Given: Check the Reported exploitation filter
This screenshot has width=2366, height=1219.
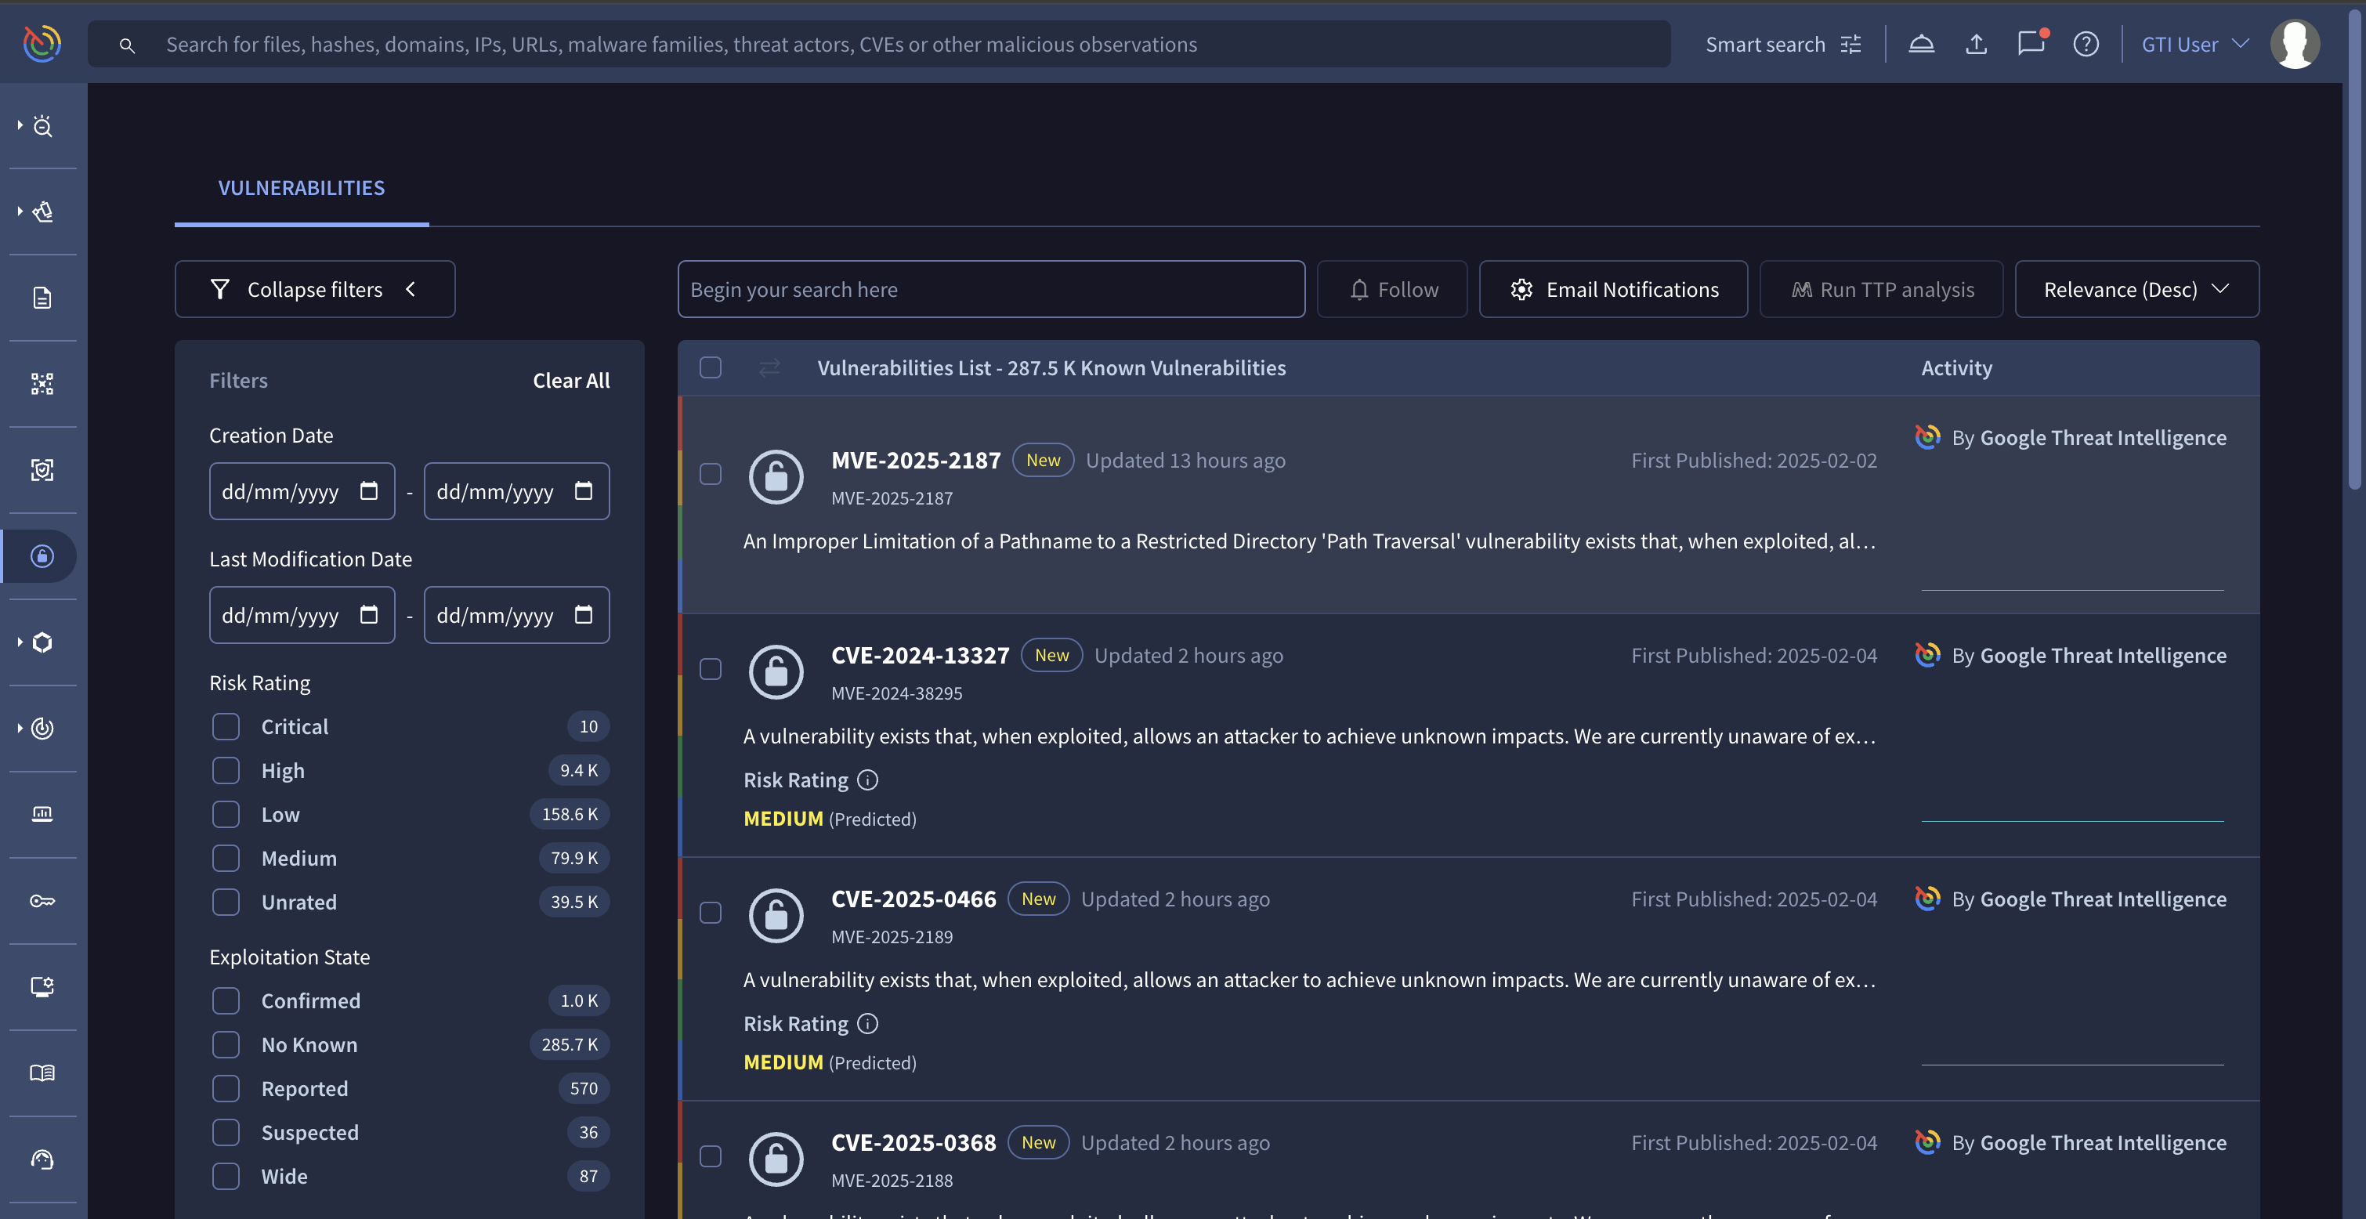Looking at the screenshot, I should pos(226,1088).
